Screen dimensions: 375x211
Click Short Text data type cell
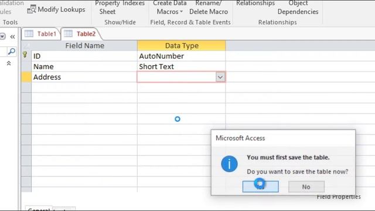coord(181,66)
